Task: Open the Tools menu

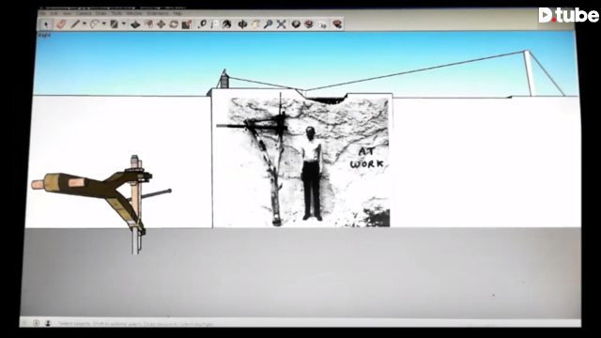Action: (x=116, y=13)
